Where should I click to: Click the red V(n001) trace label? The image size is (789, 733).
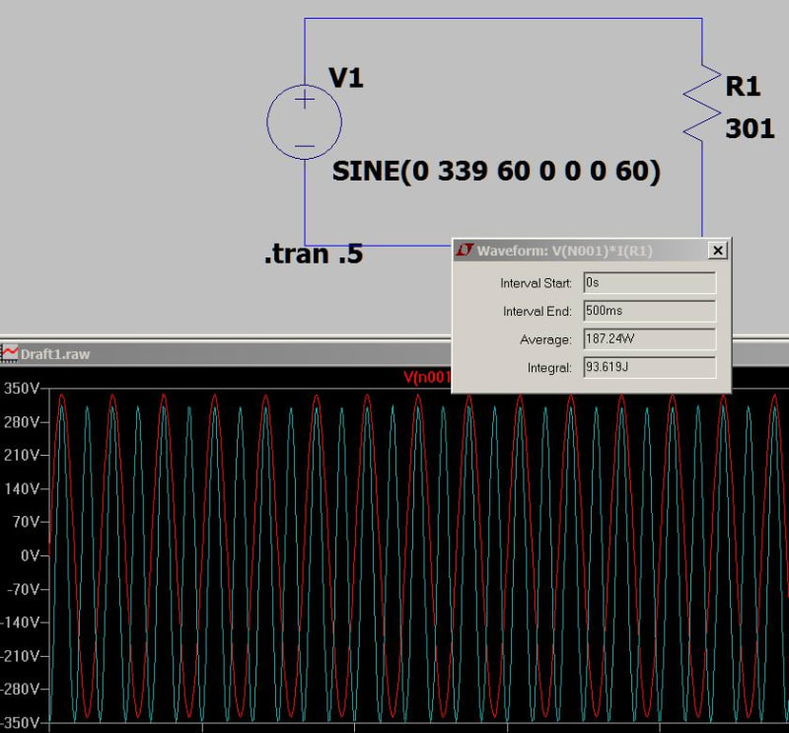(427, 377)
